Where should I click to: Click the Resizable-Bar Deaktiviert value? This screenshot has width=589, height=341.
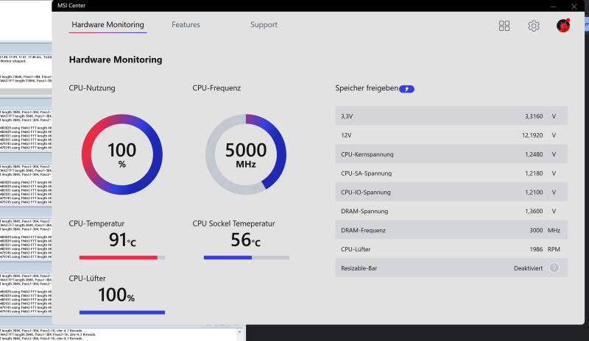click(x=528, y=268)
